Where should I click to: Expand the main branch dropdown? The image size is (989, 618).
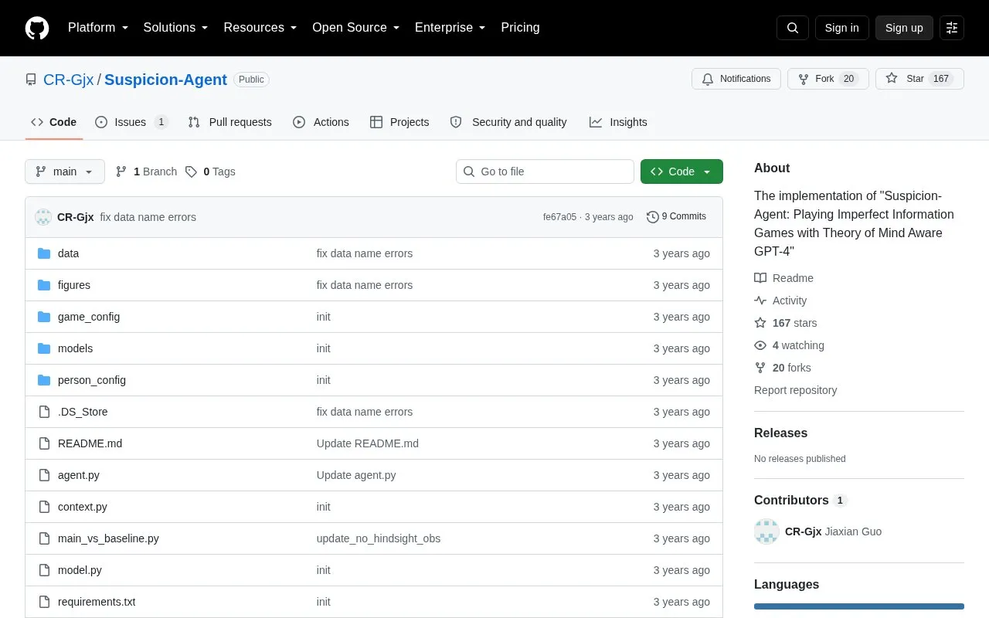point(65,171)
